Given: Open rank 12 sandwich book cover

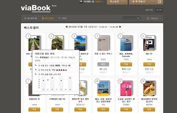Looking at the screenshot, I should click(x=149, y=88).
